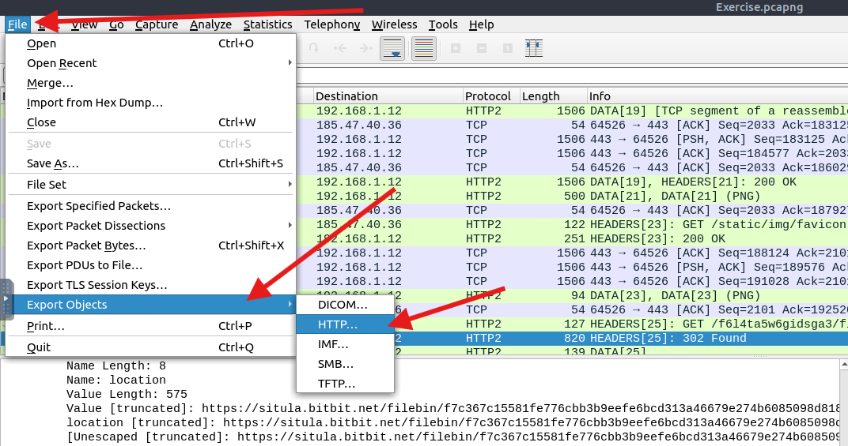Click the 'Name: location' detail line

[115, 380]
